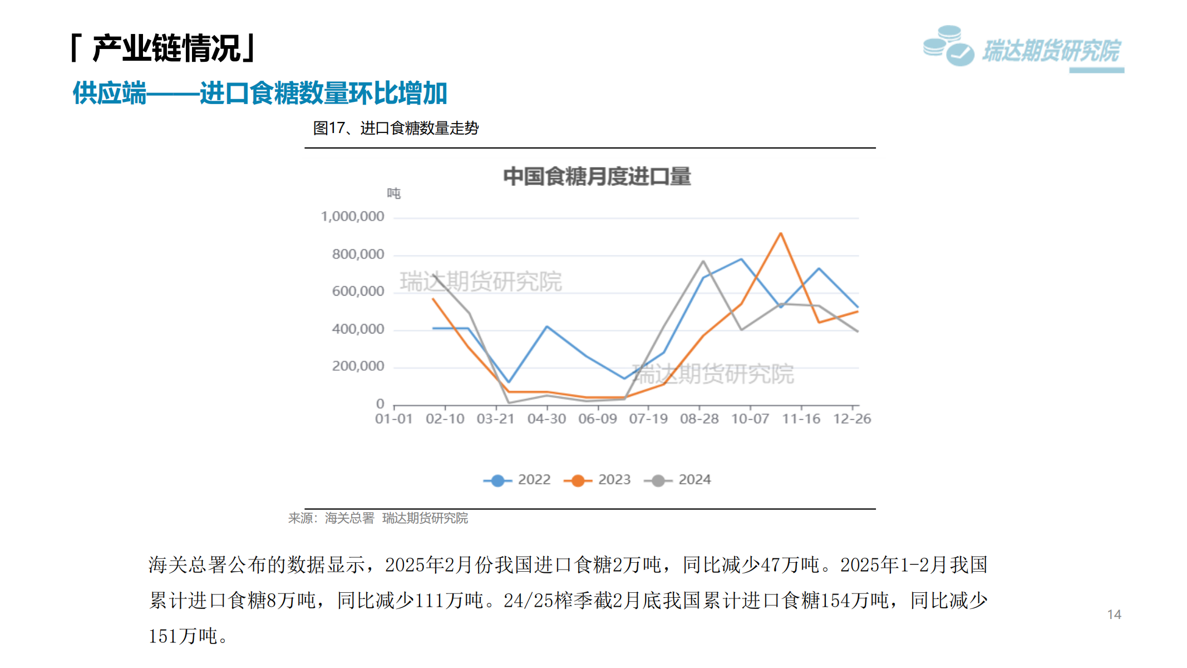Click the 吨 unit label above axis
Screen dimensions: 1187x668
click(x=393, y=193)
